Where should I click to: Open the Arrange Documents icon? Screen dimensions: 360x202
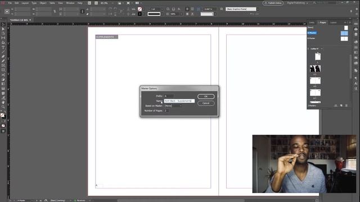(x=137, y=3)
